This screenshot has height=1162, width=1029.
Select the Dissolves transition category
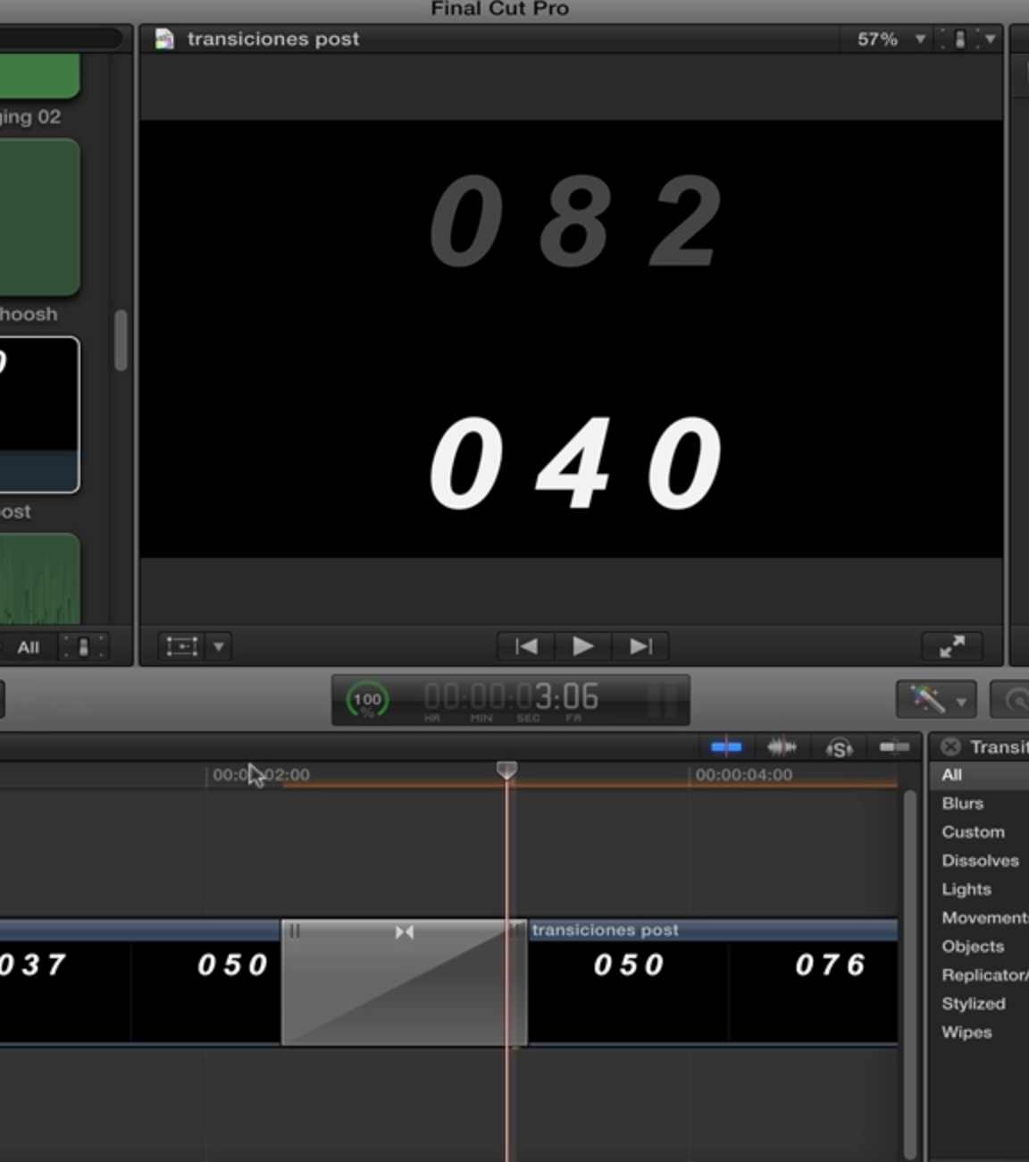click(x=980, y=860)
